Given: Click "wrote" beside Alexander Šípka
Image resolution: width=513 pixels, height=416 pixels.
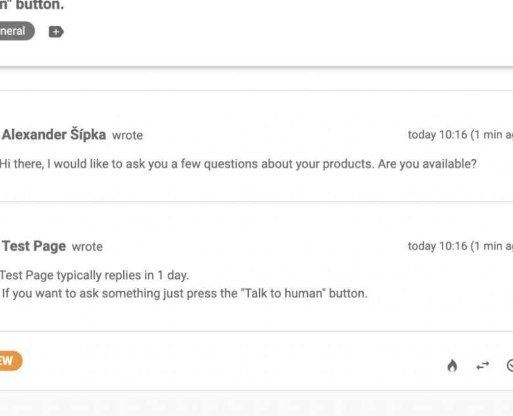Looking at the screenshot, I should click(x=127, y=135).
